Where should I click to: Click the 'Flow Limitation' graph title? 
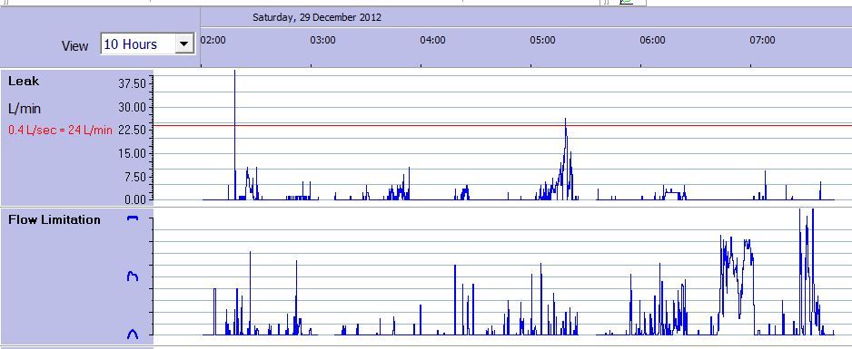(x=54, y=219)
